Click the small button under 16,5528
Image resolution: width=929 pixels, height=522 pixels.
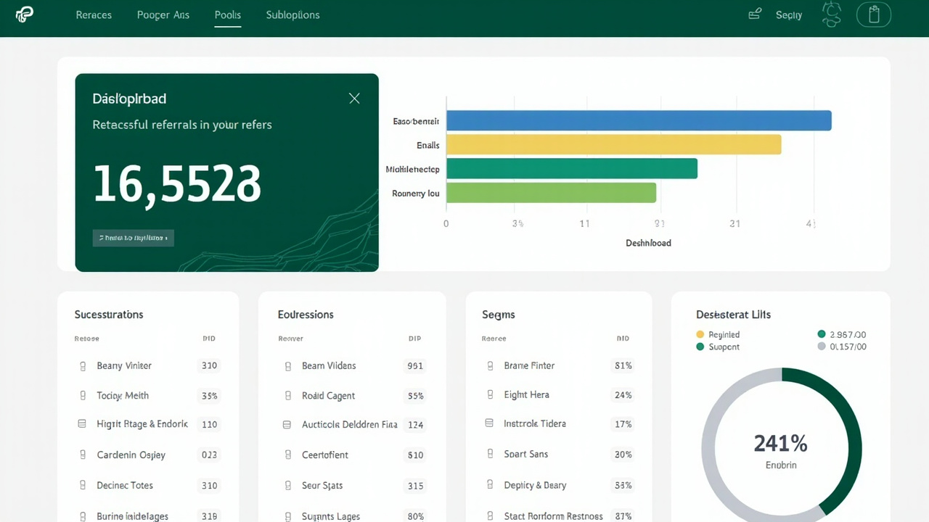(x=134, y=237)
